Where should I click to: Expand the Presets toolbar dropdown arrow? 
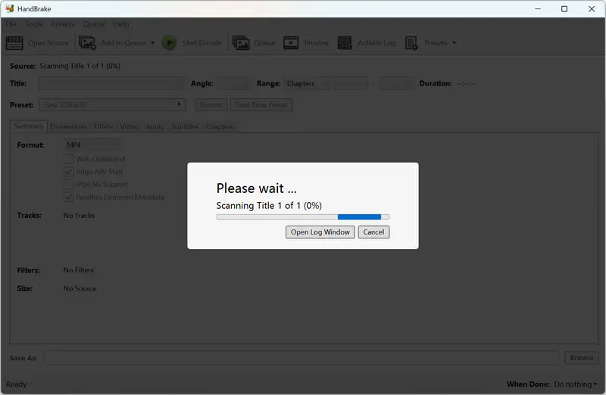454,43
